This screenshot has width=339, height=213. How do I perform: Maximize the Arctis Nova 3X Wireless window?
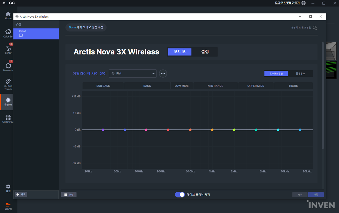310,16
